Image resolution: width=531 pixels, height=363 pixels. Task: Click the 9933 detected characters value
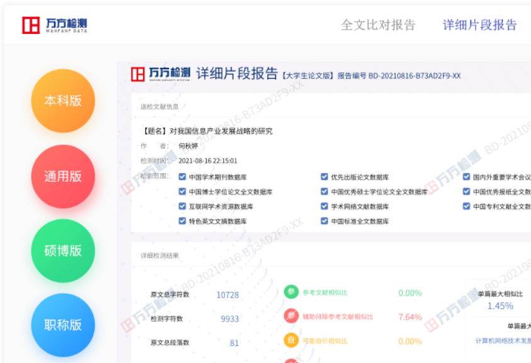click(x=230, y=319)
